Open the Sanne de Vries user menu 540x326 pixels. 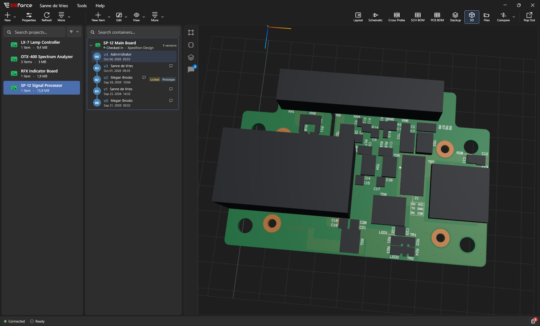(x=54, y=6)
